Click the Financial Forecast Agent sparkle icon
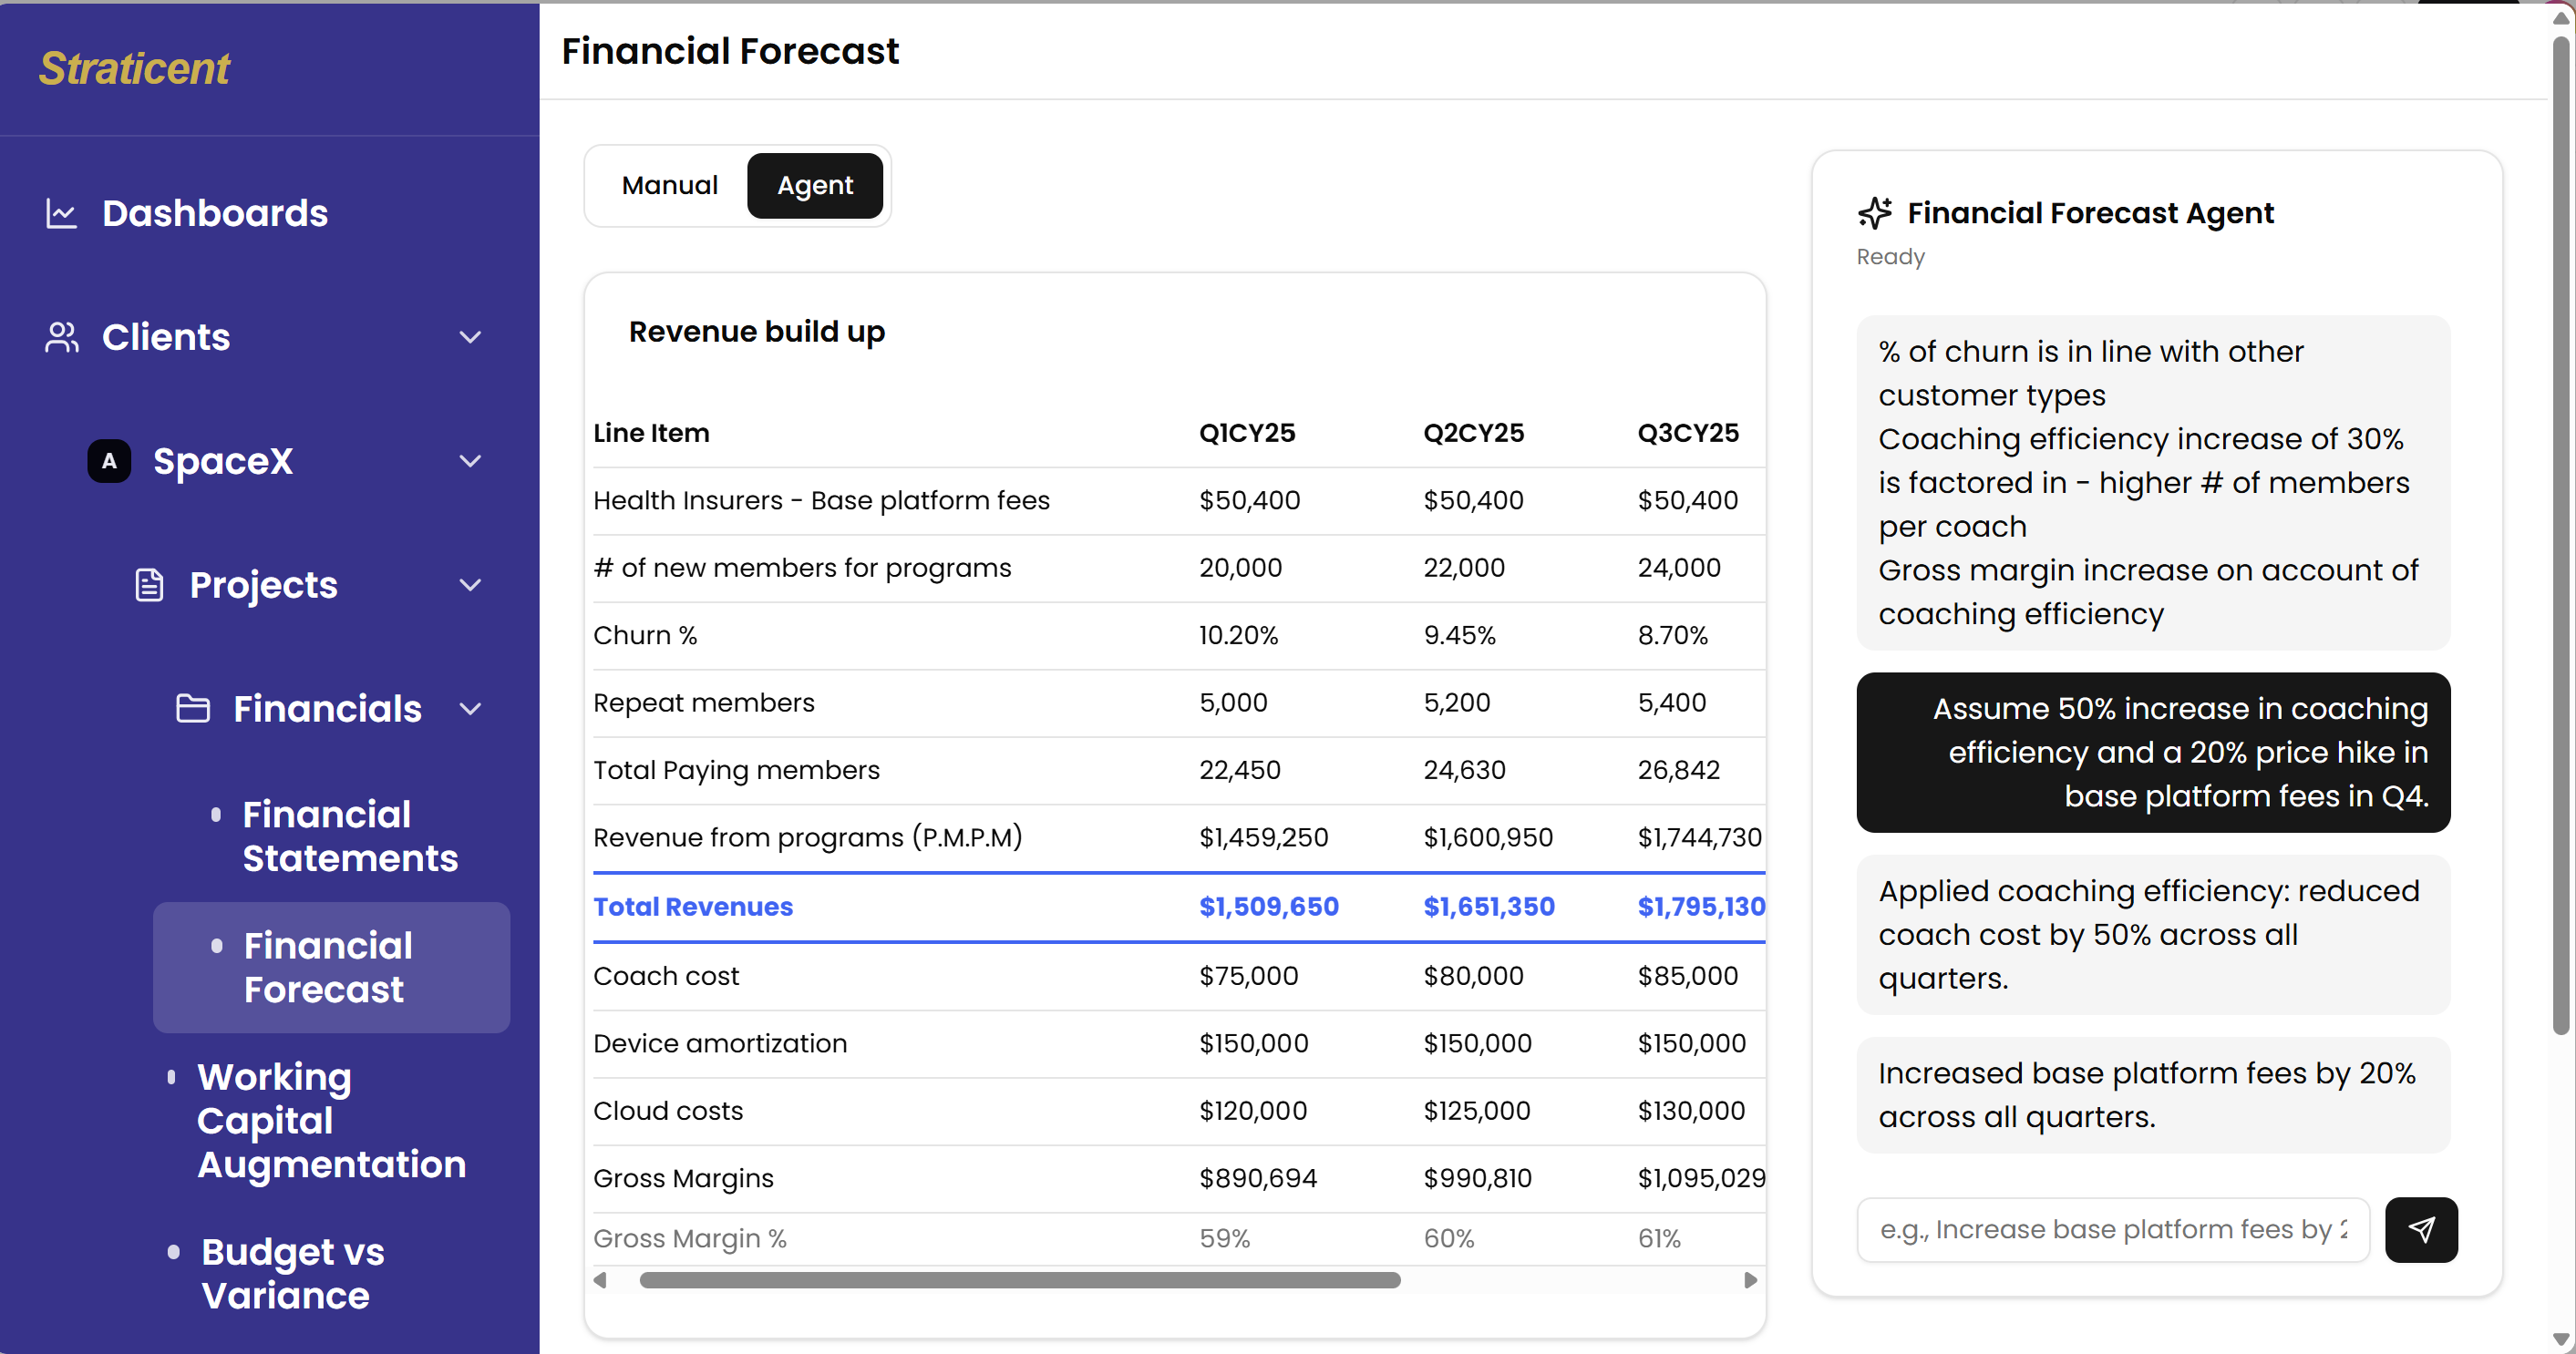The height and width of the screenshot is (1354, 2576). tap(1876, 213)
